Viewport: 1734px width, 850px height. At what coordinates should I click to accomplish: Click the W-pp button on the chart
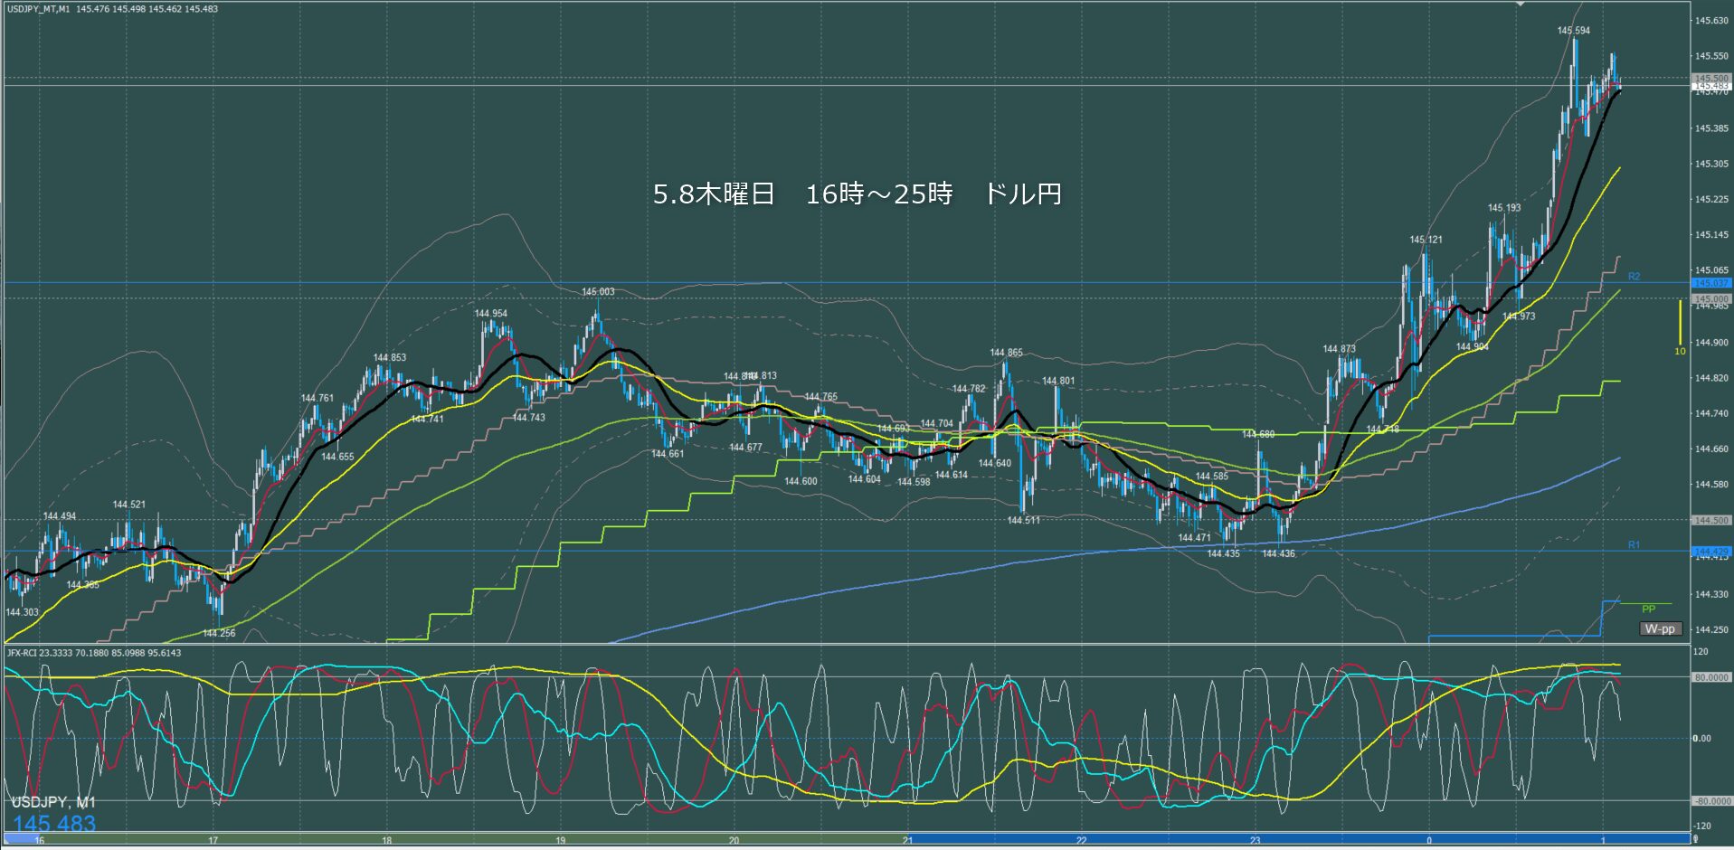pos(1660,628)
